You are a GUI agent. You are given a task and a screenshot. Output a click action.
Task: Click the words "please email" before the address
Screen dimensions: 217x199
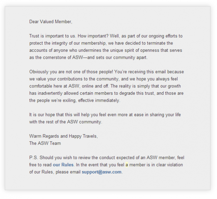pos(68,172)
